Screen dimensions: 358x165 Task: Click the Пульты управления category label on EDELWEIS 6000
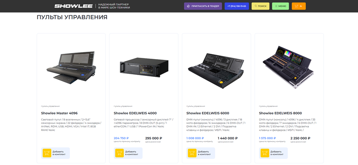point(196,106)
